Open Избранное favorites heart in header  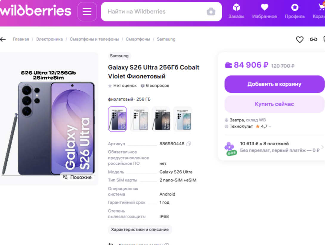[264, 11]
